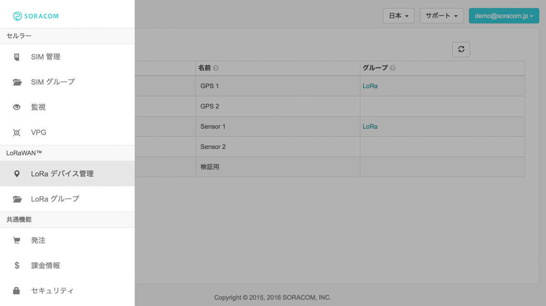The image size is (546, 306).
Task: Click the help icon next to グループ header
Action: point(393,68)
